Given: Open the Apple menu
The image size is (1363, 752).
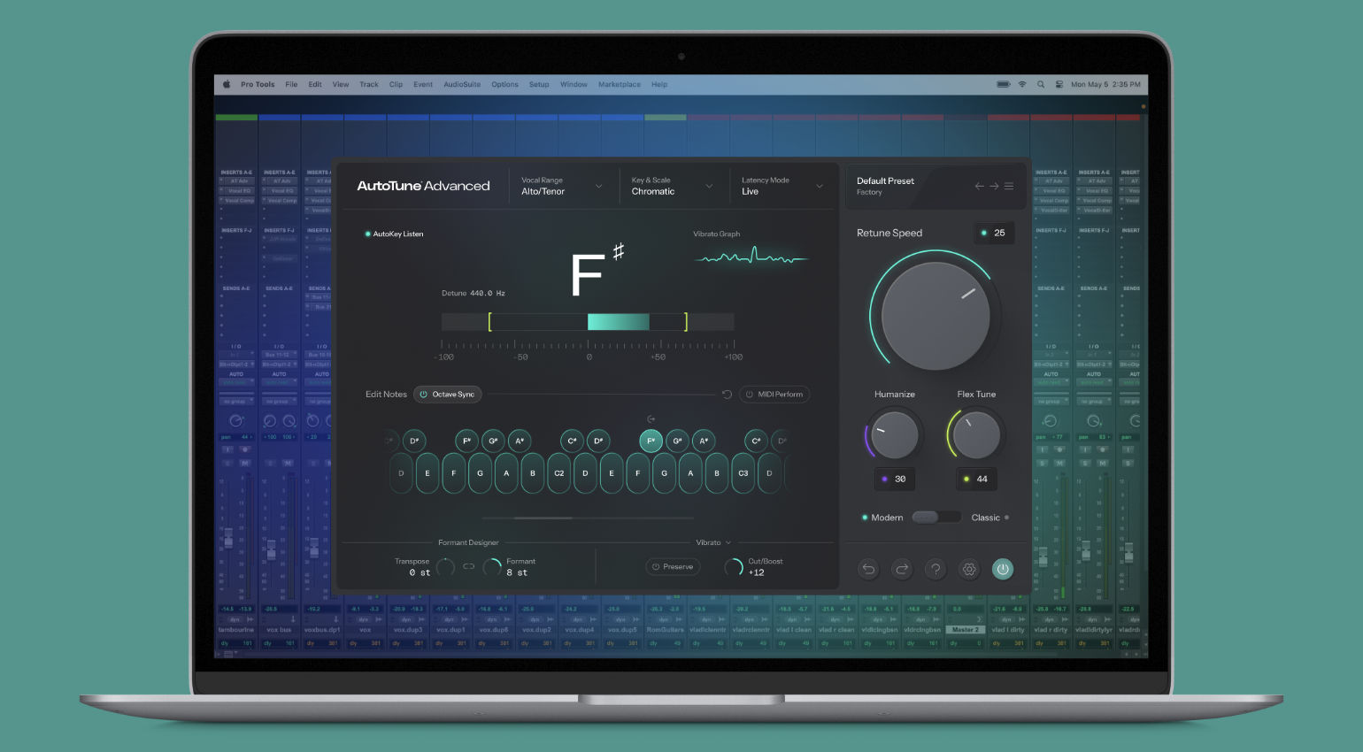Looking at the screenshot, I should pos(227,85).
